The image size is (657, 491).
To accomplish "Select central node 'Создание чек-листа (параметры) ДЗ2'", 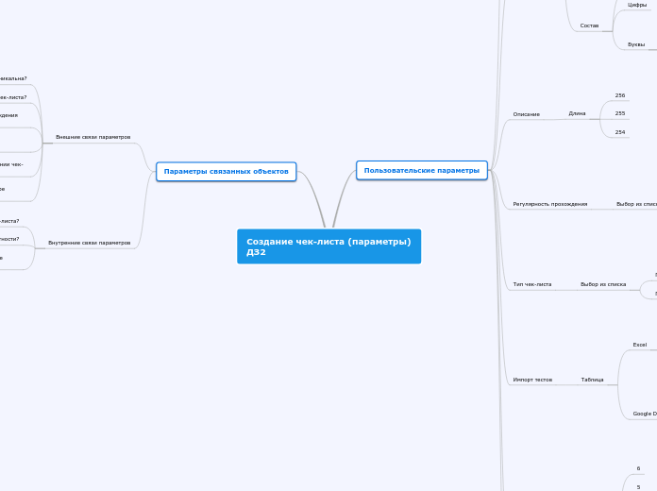I will tap(328, 246).
